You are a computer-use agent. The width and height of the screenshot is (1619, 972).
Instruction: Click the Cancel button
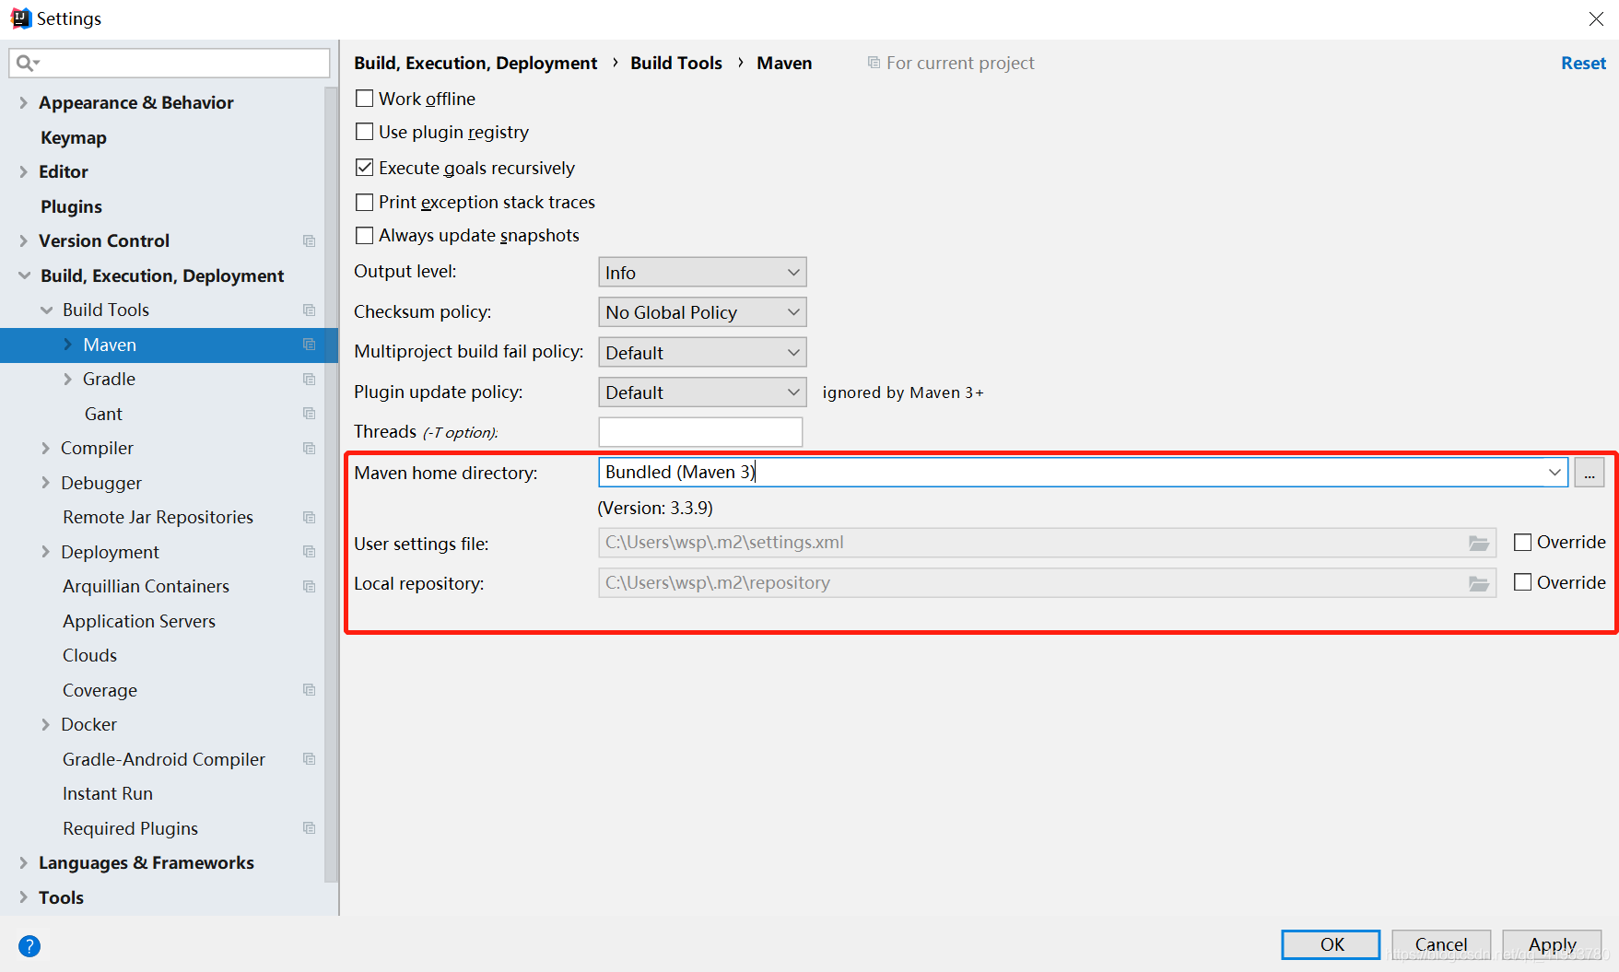coord(1441,944)
